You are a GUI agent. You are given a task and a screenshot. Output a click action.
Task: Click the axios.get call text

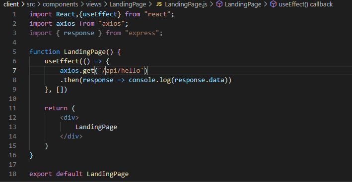tap(77, 71)
